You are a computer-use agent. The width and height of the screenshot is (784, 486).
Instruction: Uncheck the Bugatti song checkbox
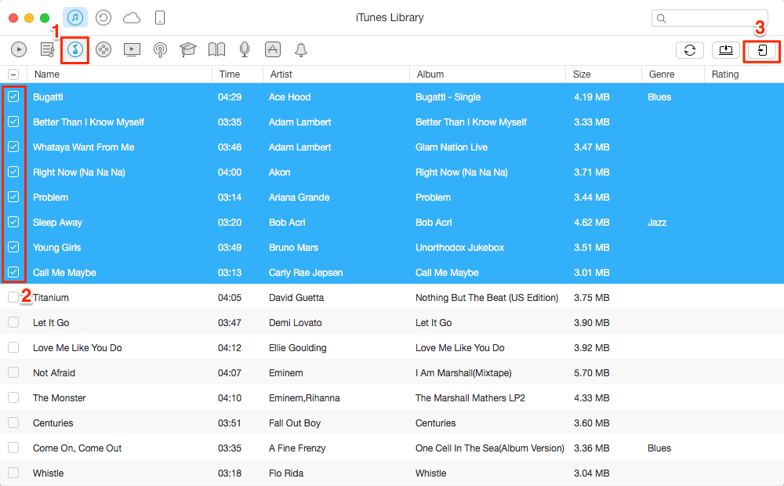click(13, 96)
